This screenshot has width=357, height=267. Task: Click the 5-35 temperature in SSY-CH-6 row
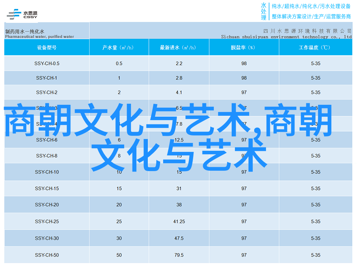pyautogui.click(x=316, y=140)
